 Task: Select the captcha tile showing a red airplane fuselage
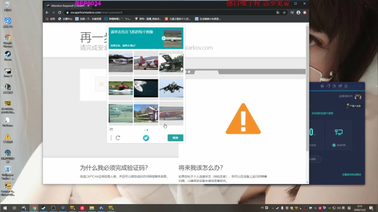point(171,113)
